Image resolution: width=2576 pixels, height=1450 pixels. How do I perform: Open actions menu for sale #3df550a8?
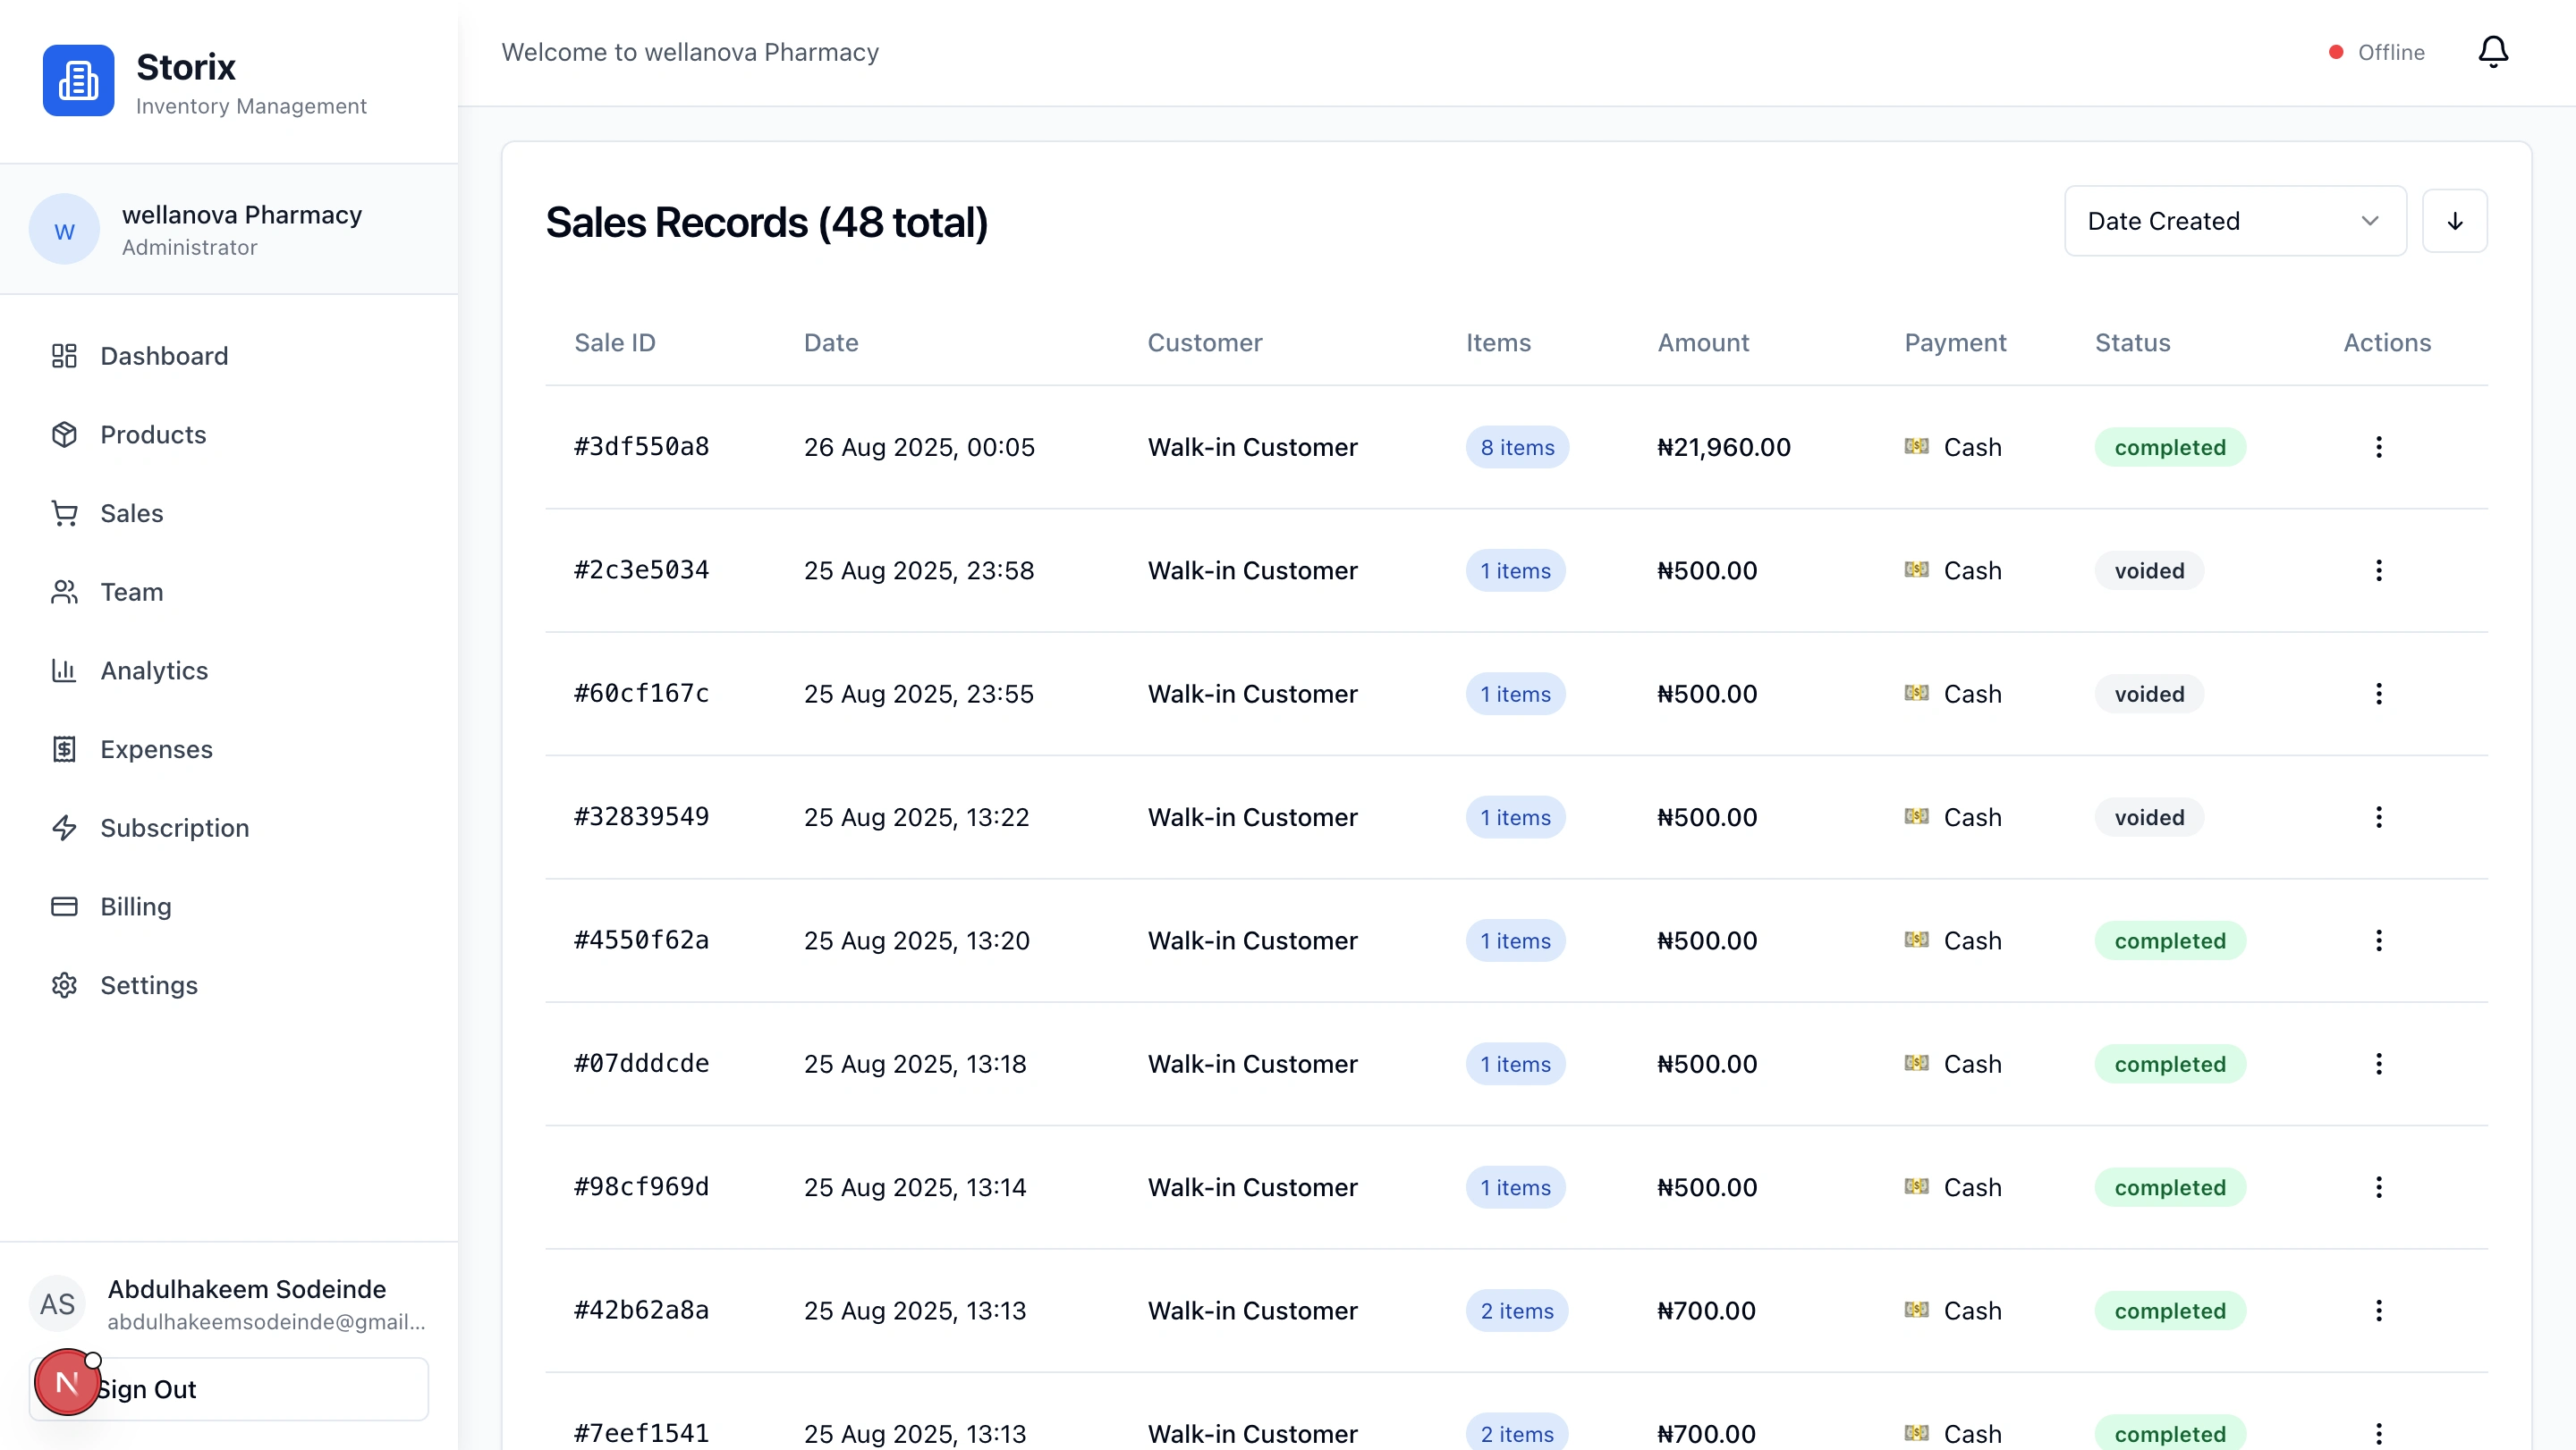(2378, 447)
